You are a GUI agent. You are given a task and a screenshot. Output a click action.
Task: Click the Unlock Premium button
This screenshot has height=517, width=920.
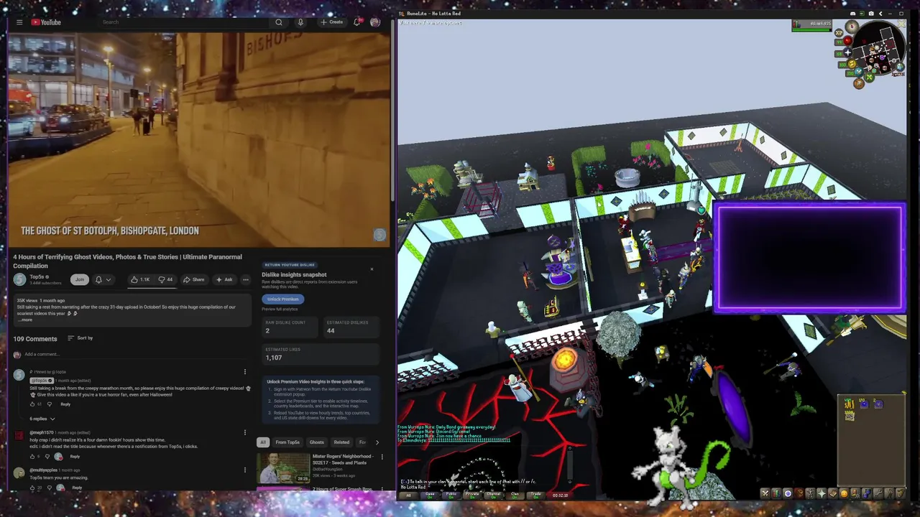283,299
